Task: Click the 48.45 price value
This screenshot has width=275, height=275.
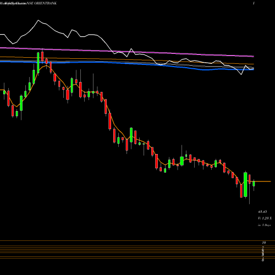Action: tap(262, 212)
